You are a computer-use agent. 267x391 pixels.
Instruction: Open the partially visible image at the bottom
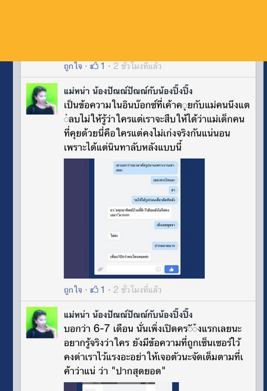click(121, 386)
